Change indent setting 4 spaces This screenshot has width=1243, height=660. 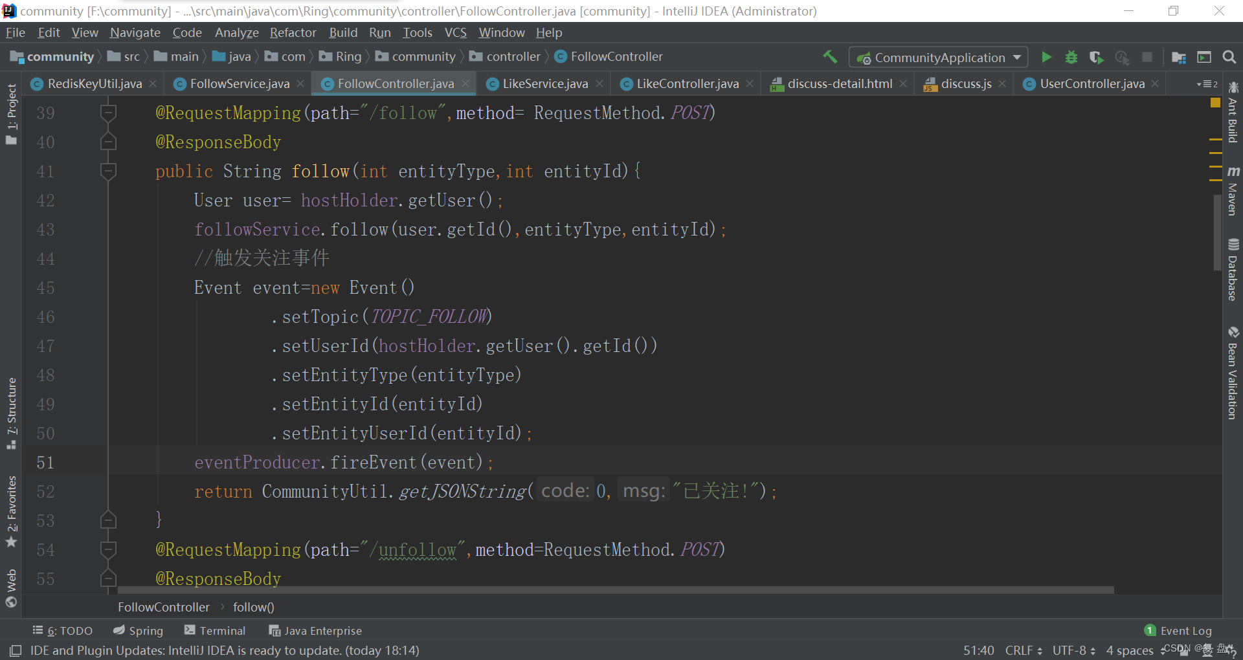point(1130,650)
